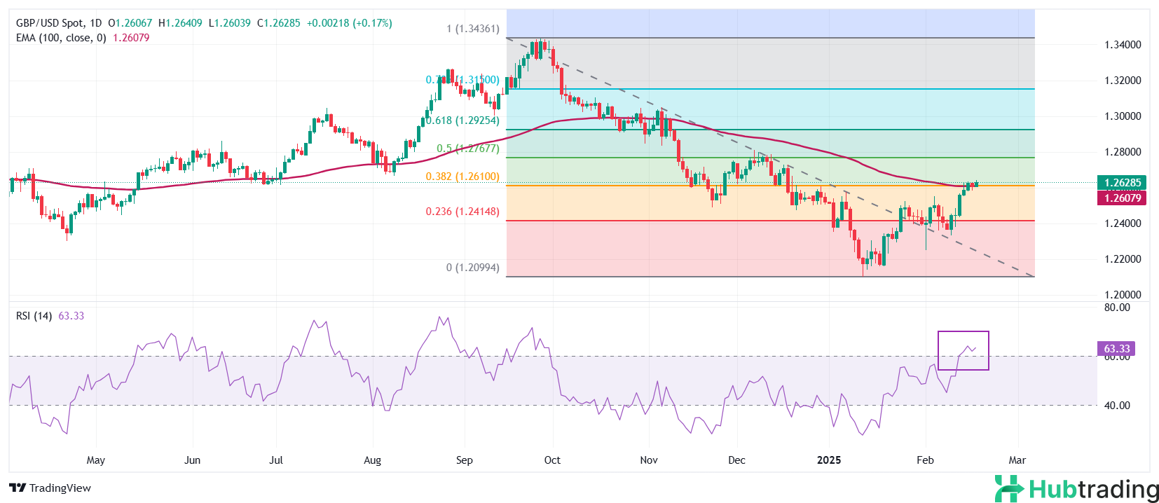Select the RSI (14) indicator legend
1159x503 pixels.
point(34,316)
